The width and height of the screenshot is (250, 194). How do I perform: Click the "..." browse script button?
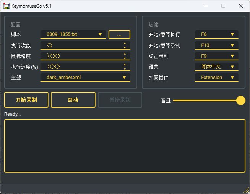(119, 35)
